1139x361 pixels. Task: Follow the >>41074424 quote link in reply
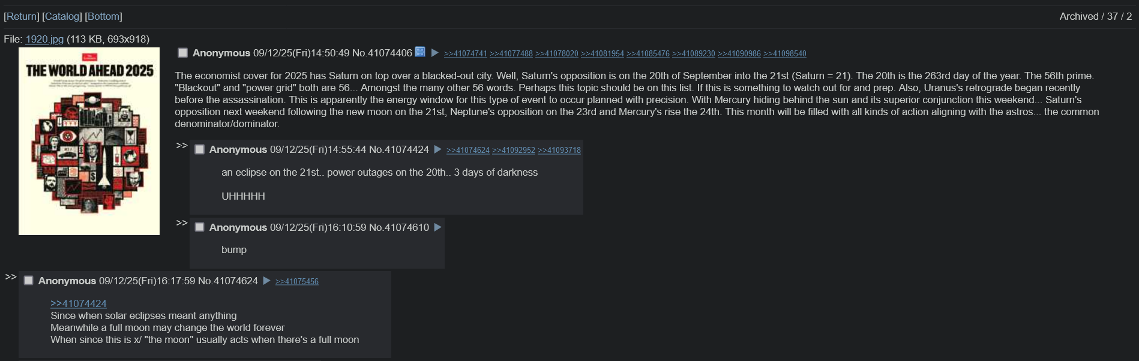pos(79,303)
